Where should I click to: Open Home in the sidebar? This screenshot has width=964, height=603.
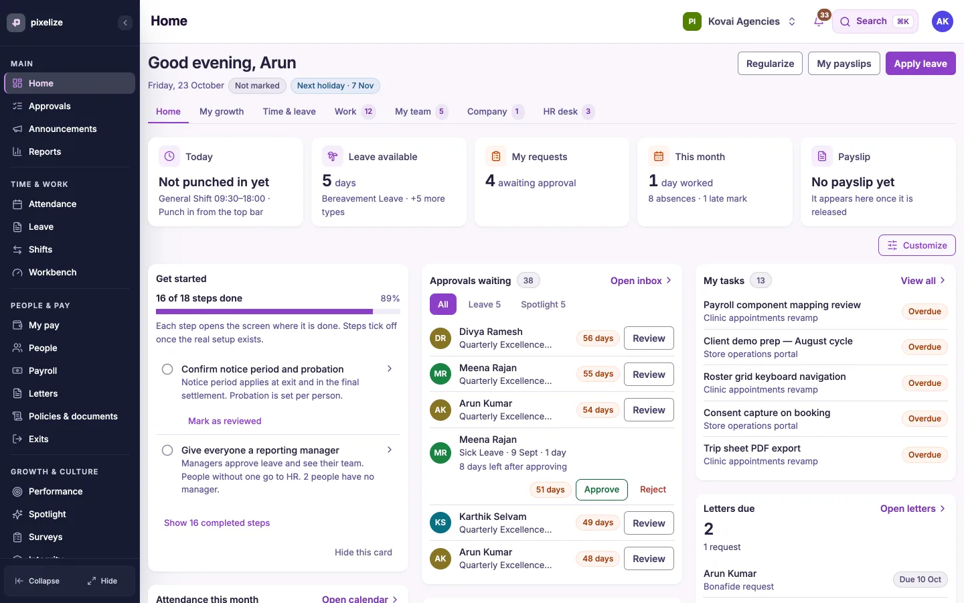point(70,83)
